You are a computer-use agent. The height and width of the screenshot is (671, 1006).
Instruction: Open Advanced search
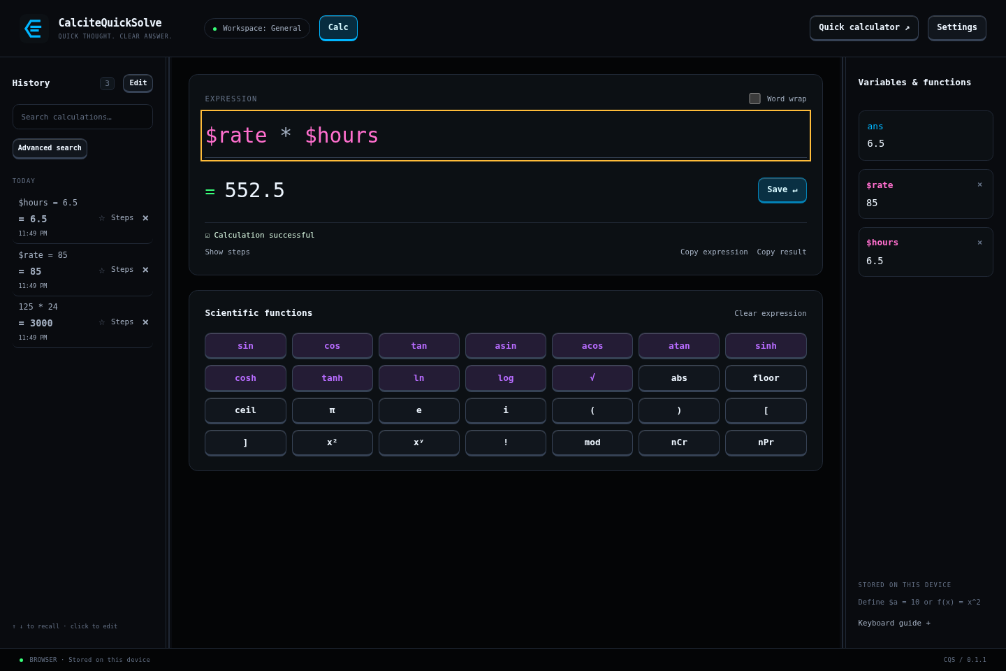(x=50, y=148)
